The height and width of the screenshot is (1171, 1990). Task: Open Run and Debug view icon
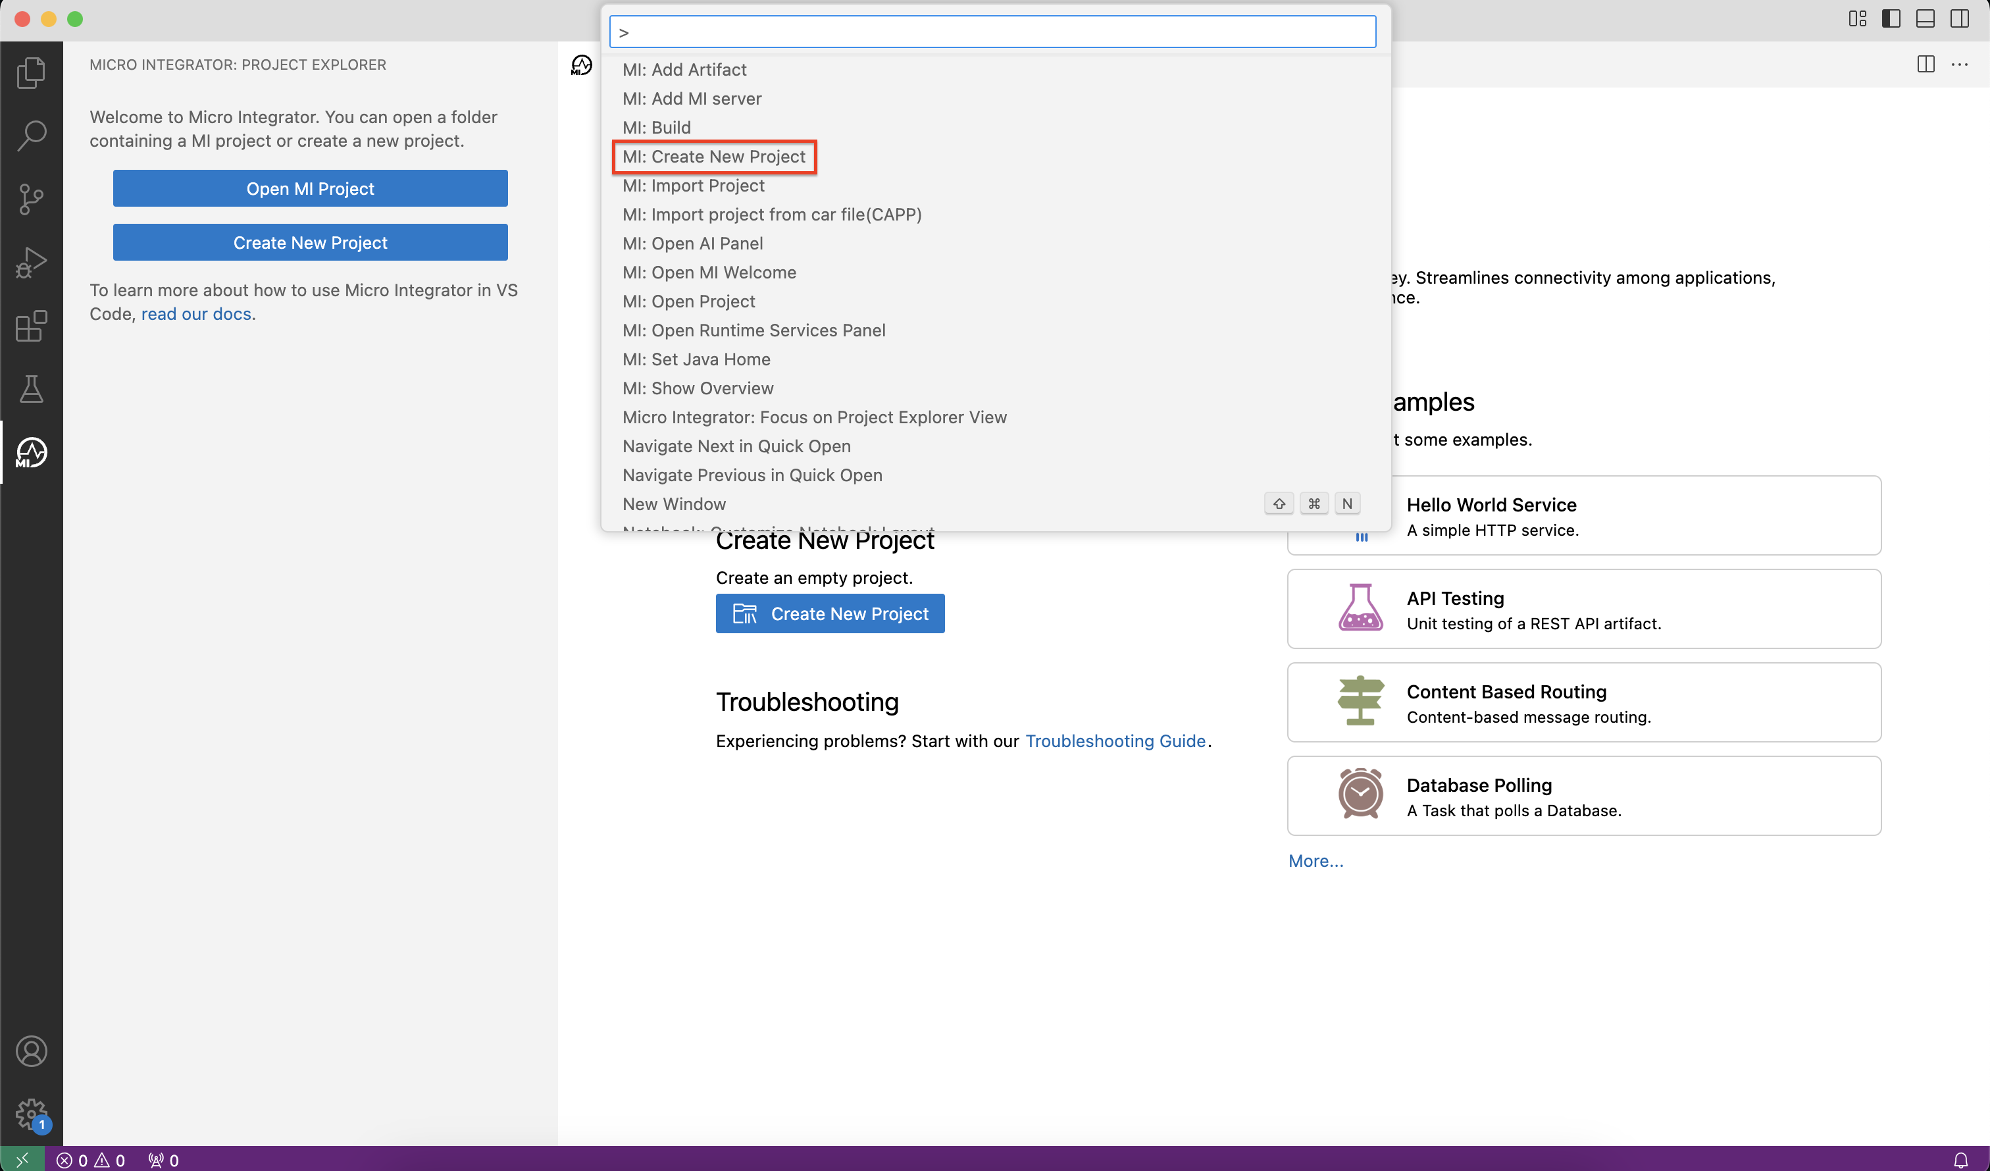point(31,263)
